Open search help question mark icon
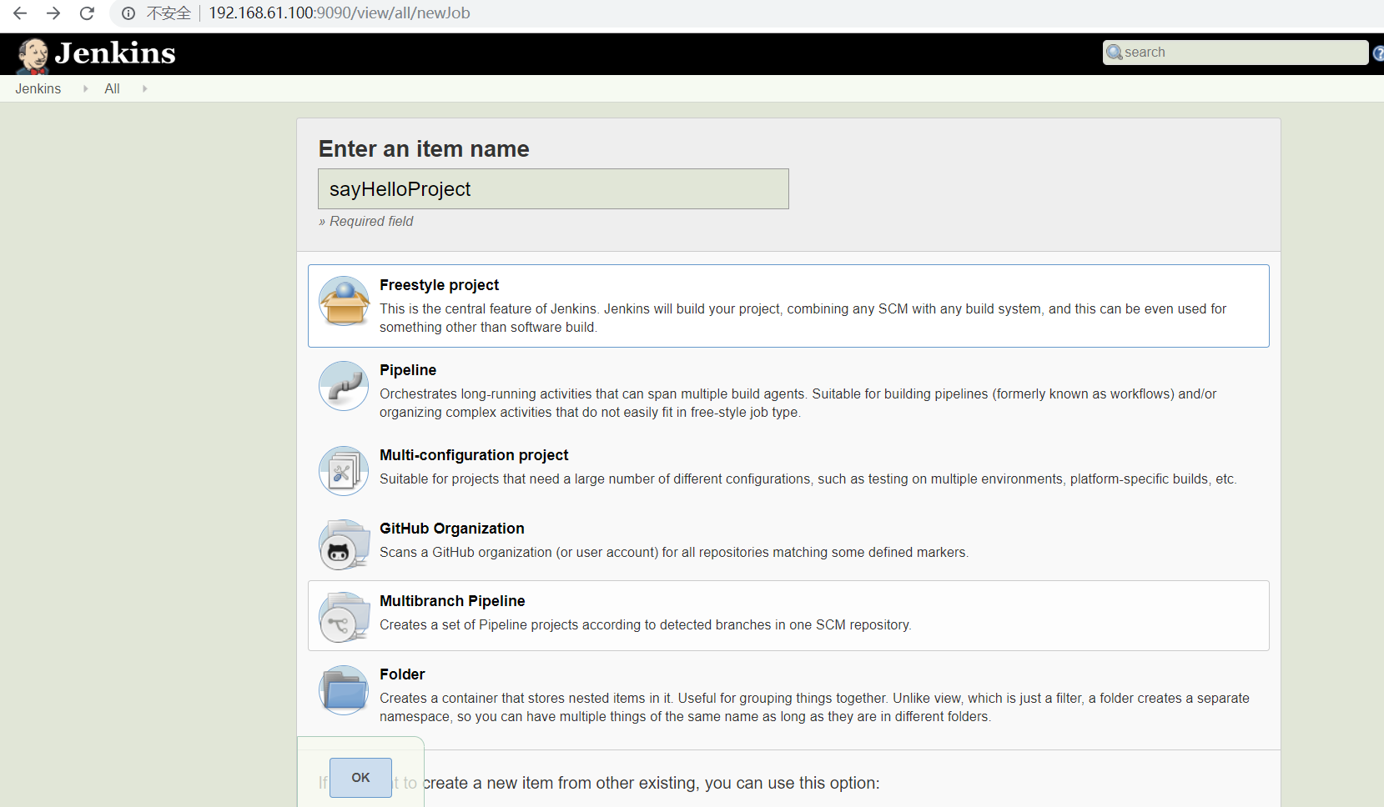Screen dimensions: 1384x807 point(1378,53)
